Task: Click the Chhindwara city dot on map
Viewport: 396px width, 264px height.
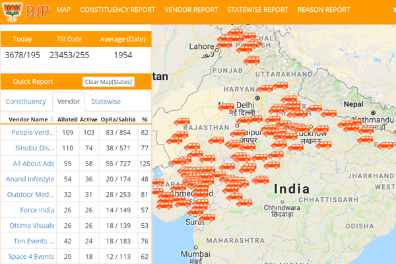Action: [282, 202]
